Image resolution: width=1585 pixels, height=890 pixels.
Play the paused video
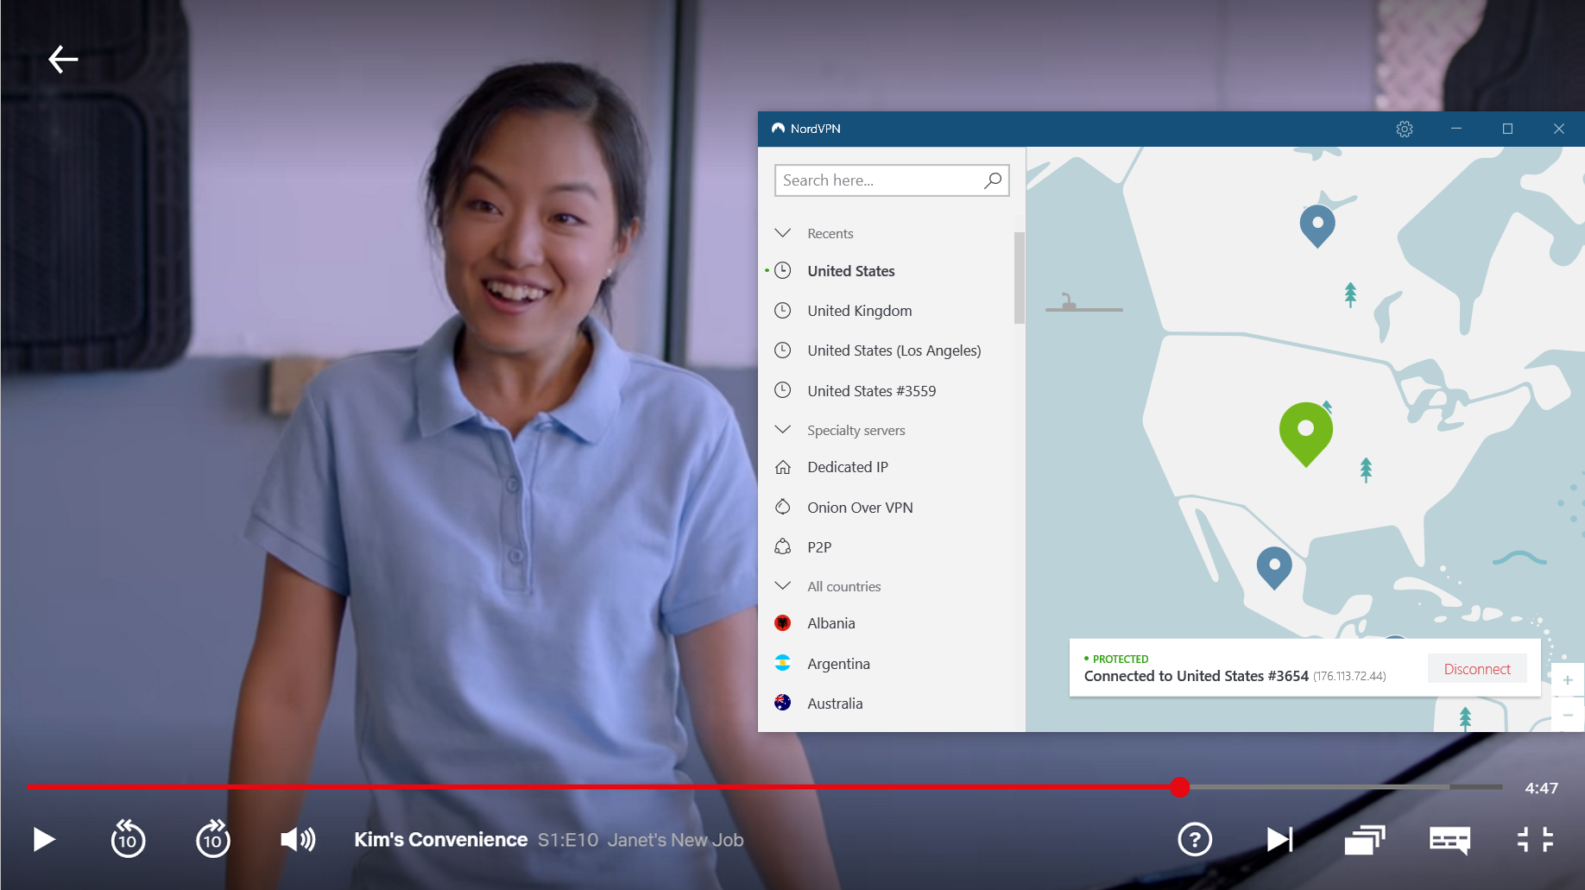(44, 839)
